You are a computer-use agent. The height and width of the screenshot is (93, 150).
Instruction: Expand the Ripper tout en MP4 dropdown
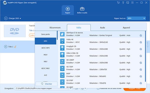click(x=136, y=18)
